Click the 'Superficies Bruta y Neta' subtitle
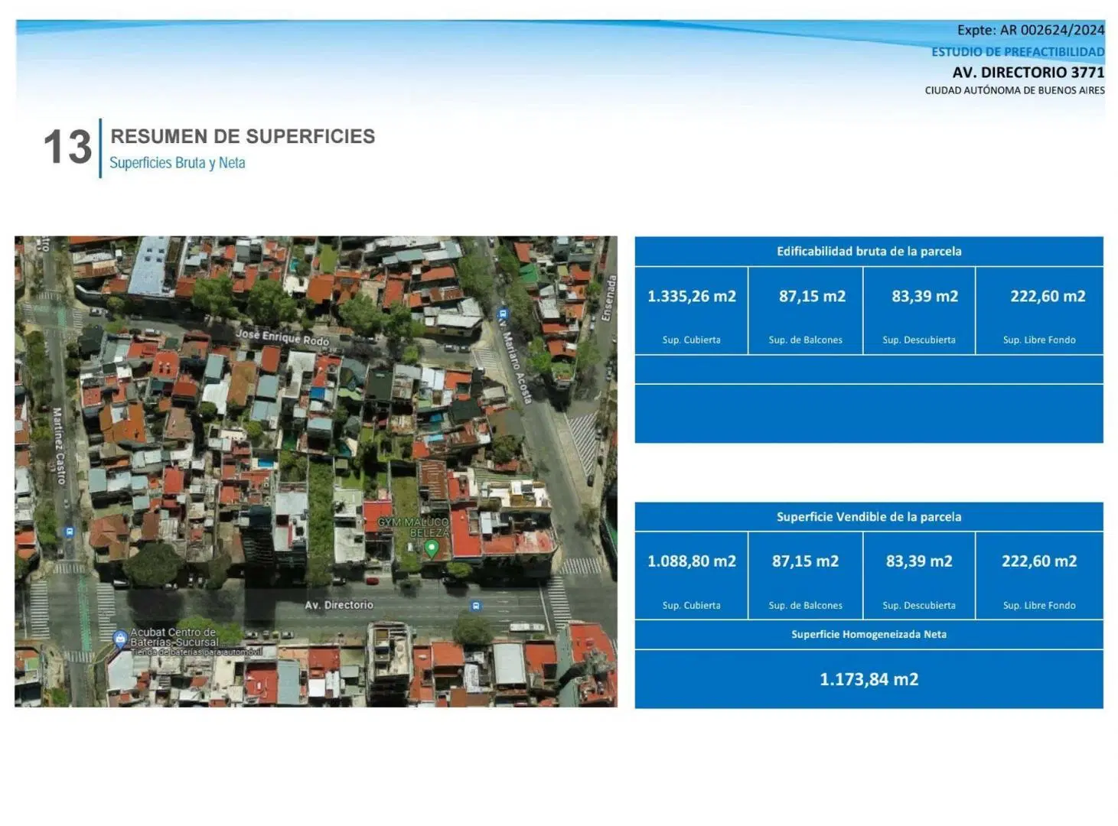The image size is (1118, 826). [x=178, y=163]
